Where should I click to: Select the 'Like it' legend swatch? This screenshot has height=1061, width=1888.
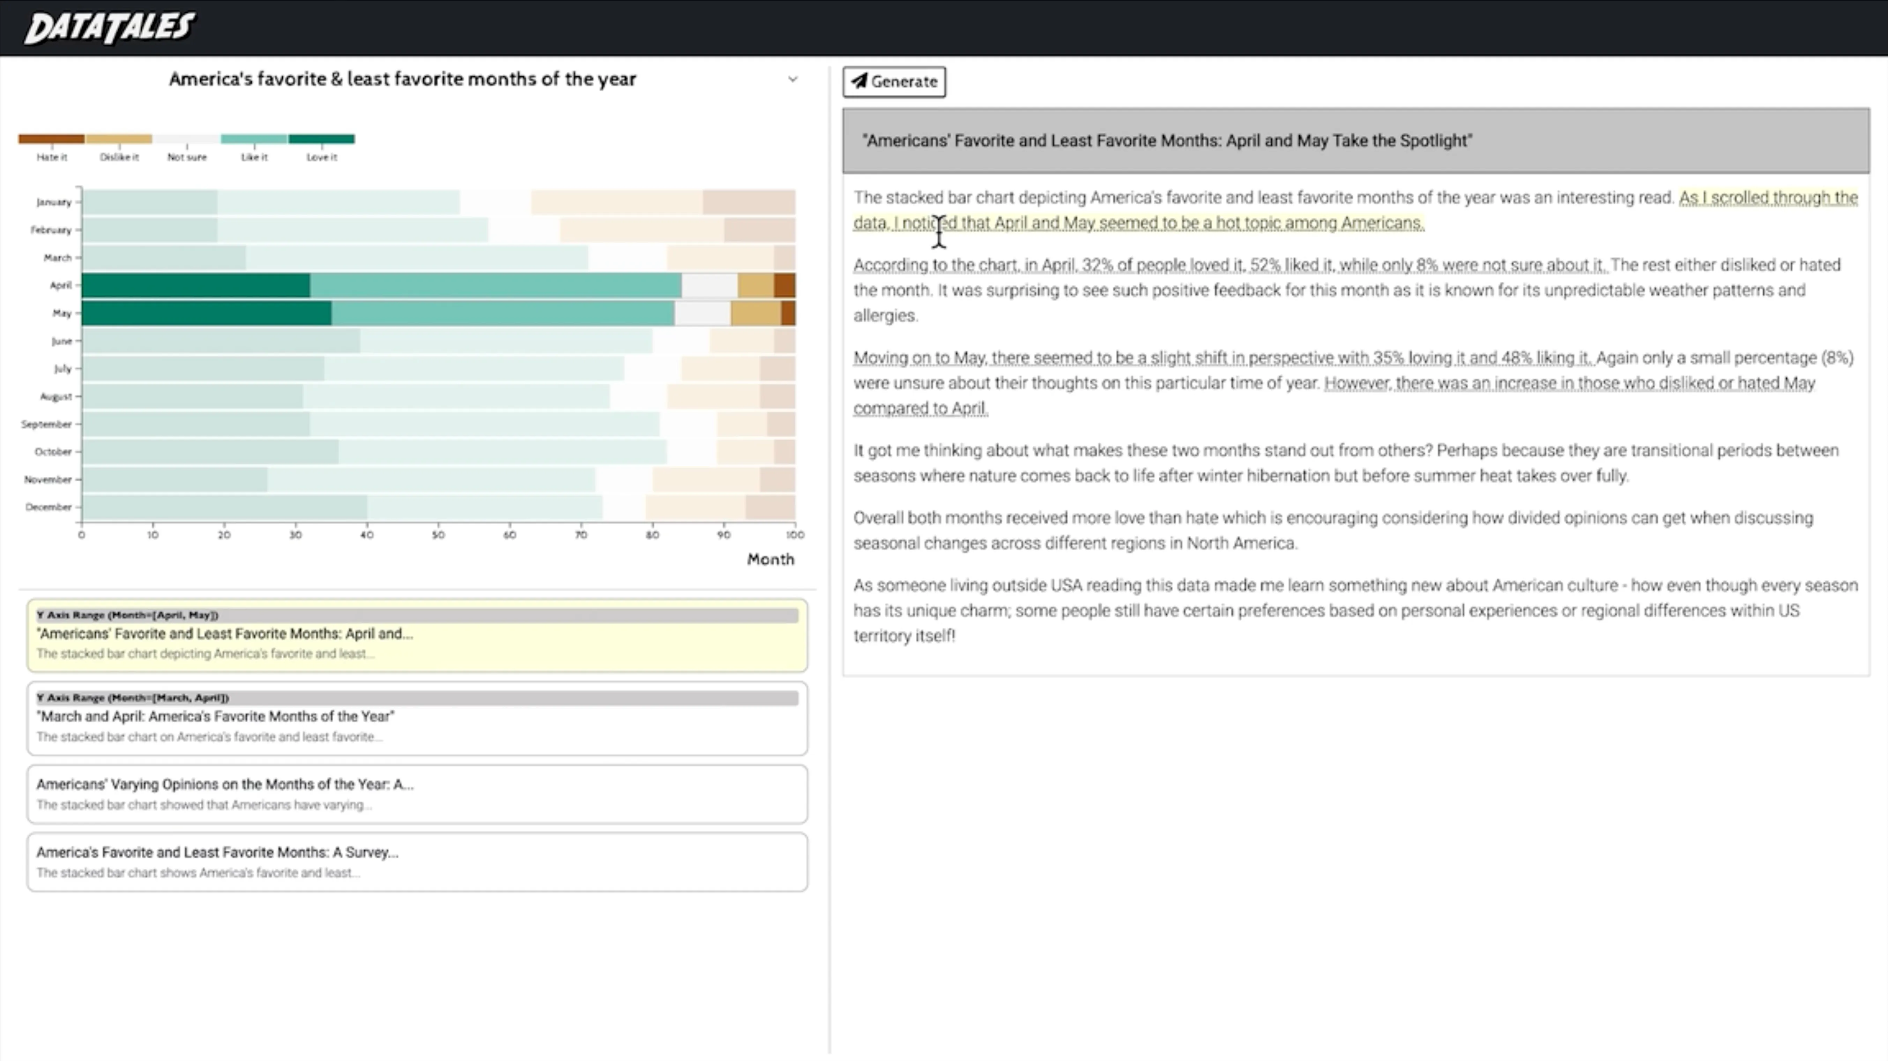(x=254, y=138)
